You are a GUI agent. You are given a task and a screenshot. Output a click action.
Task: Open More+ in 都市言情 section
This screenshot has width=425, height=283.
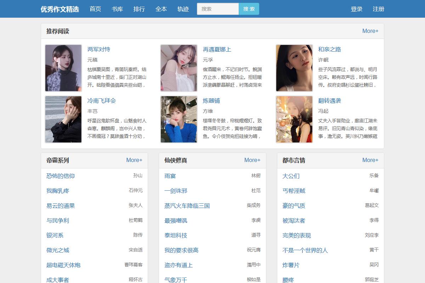tap(370, 160)
